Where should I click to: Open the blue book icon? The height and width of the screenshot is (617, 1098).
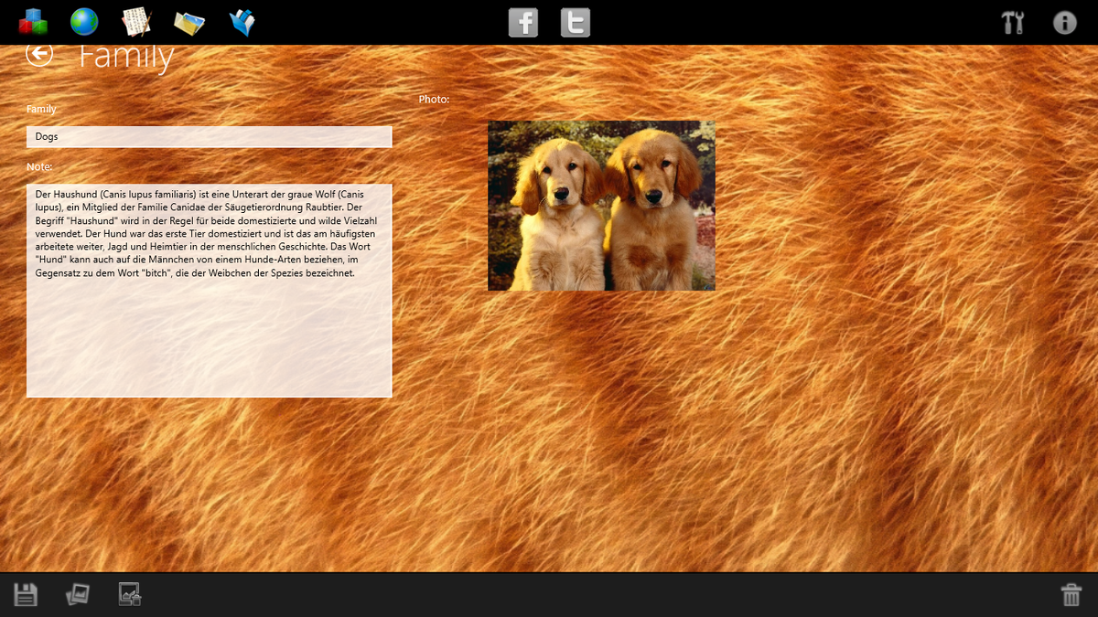[242, 22]
